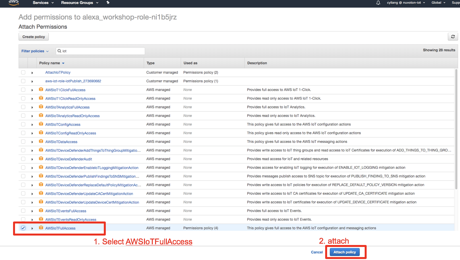The image size is (460, 260).
Task: Click the AWSIoTConfigReadOnlyAccess policy box icon
Action: click(41, 133)
